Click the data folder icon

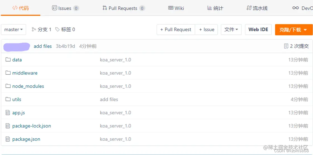[8, 60]
